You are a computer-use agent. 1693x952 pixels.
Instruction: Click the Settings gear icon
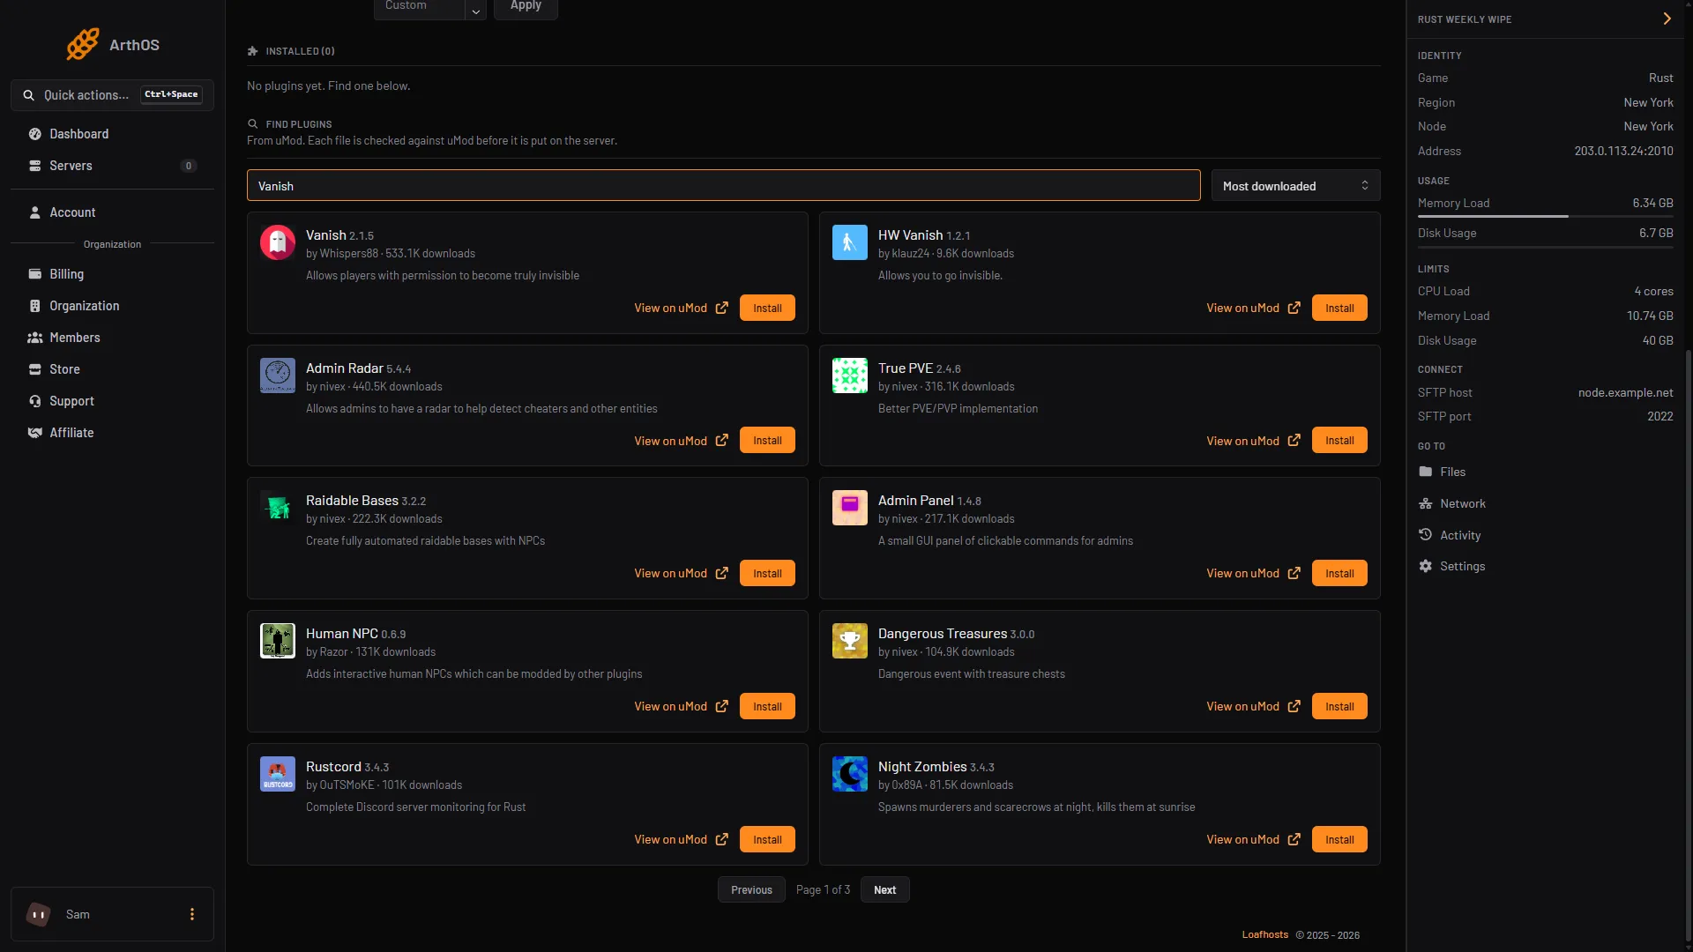(x=1425, y=566)
